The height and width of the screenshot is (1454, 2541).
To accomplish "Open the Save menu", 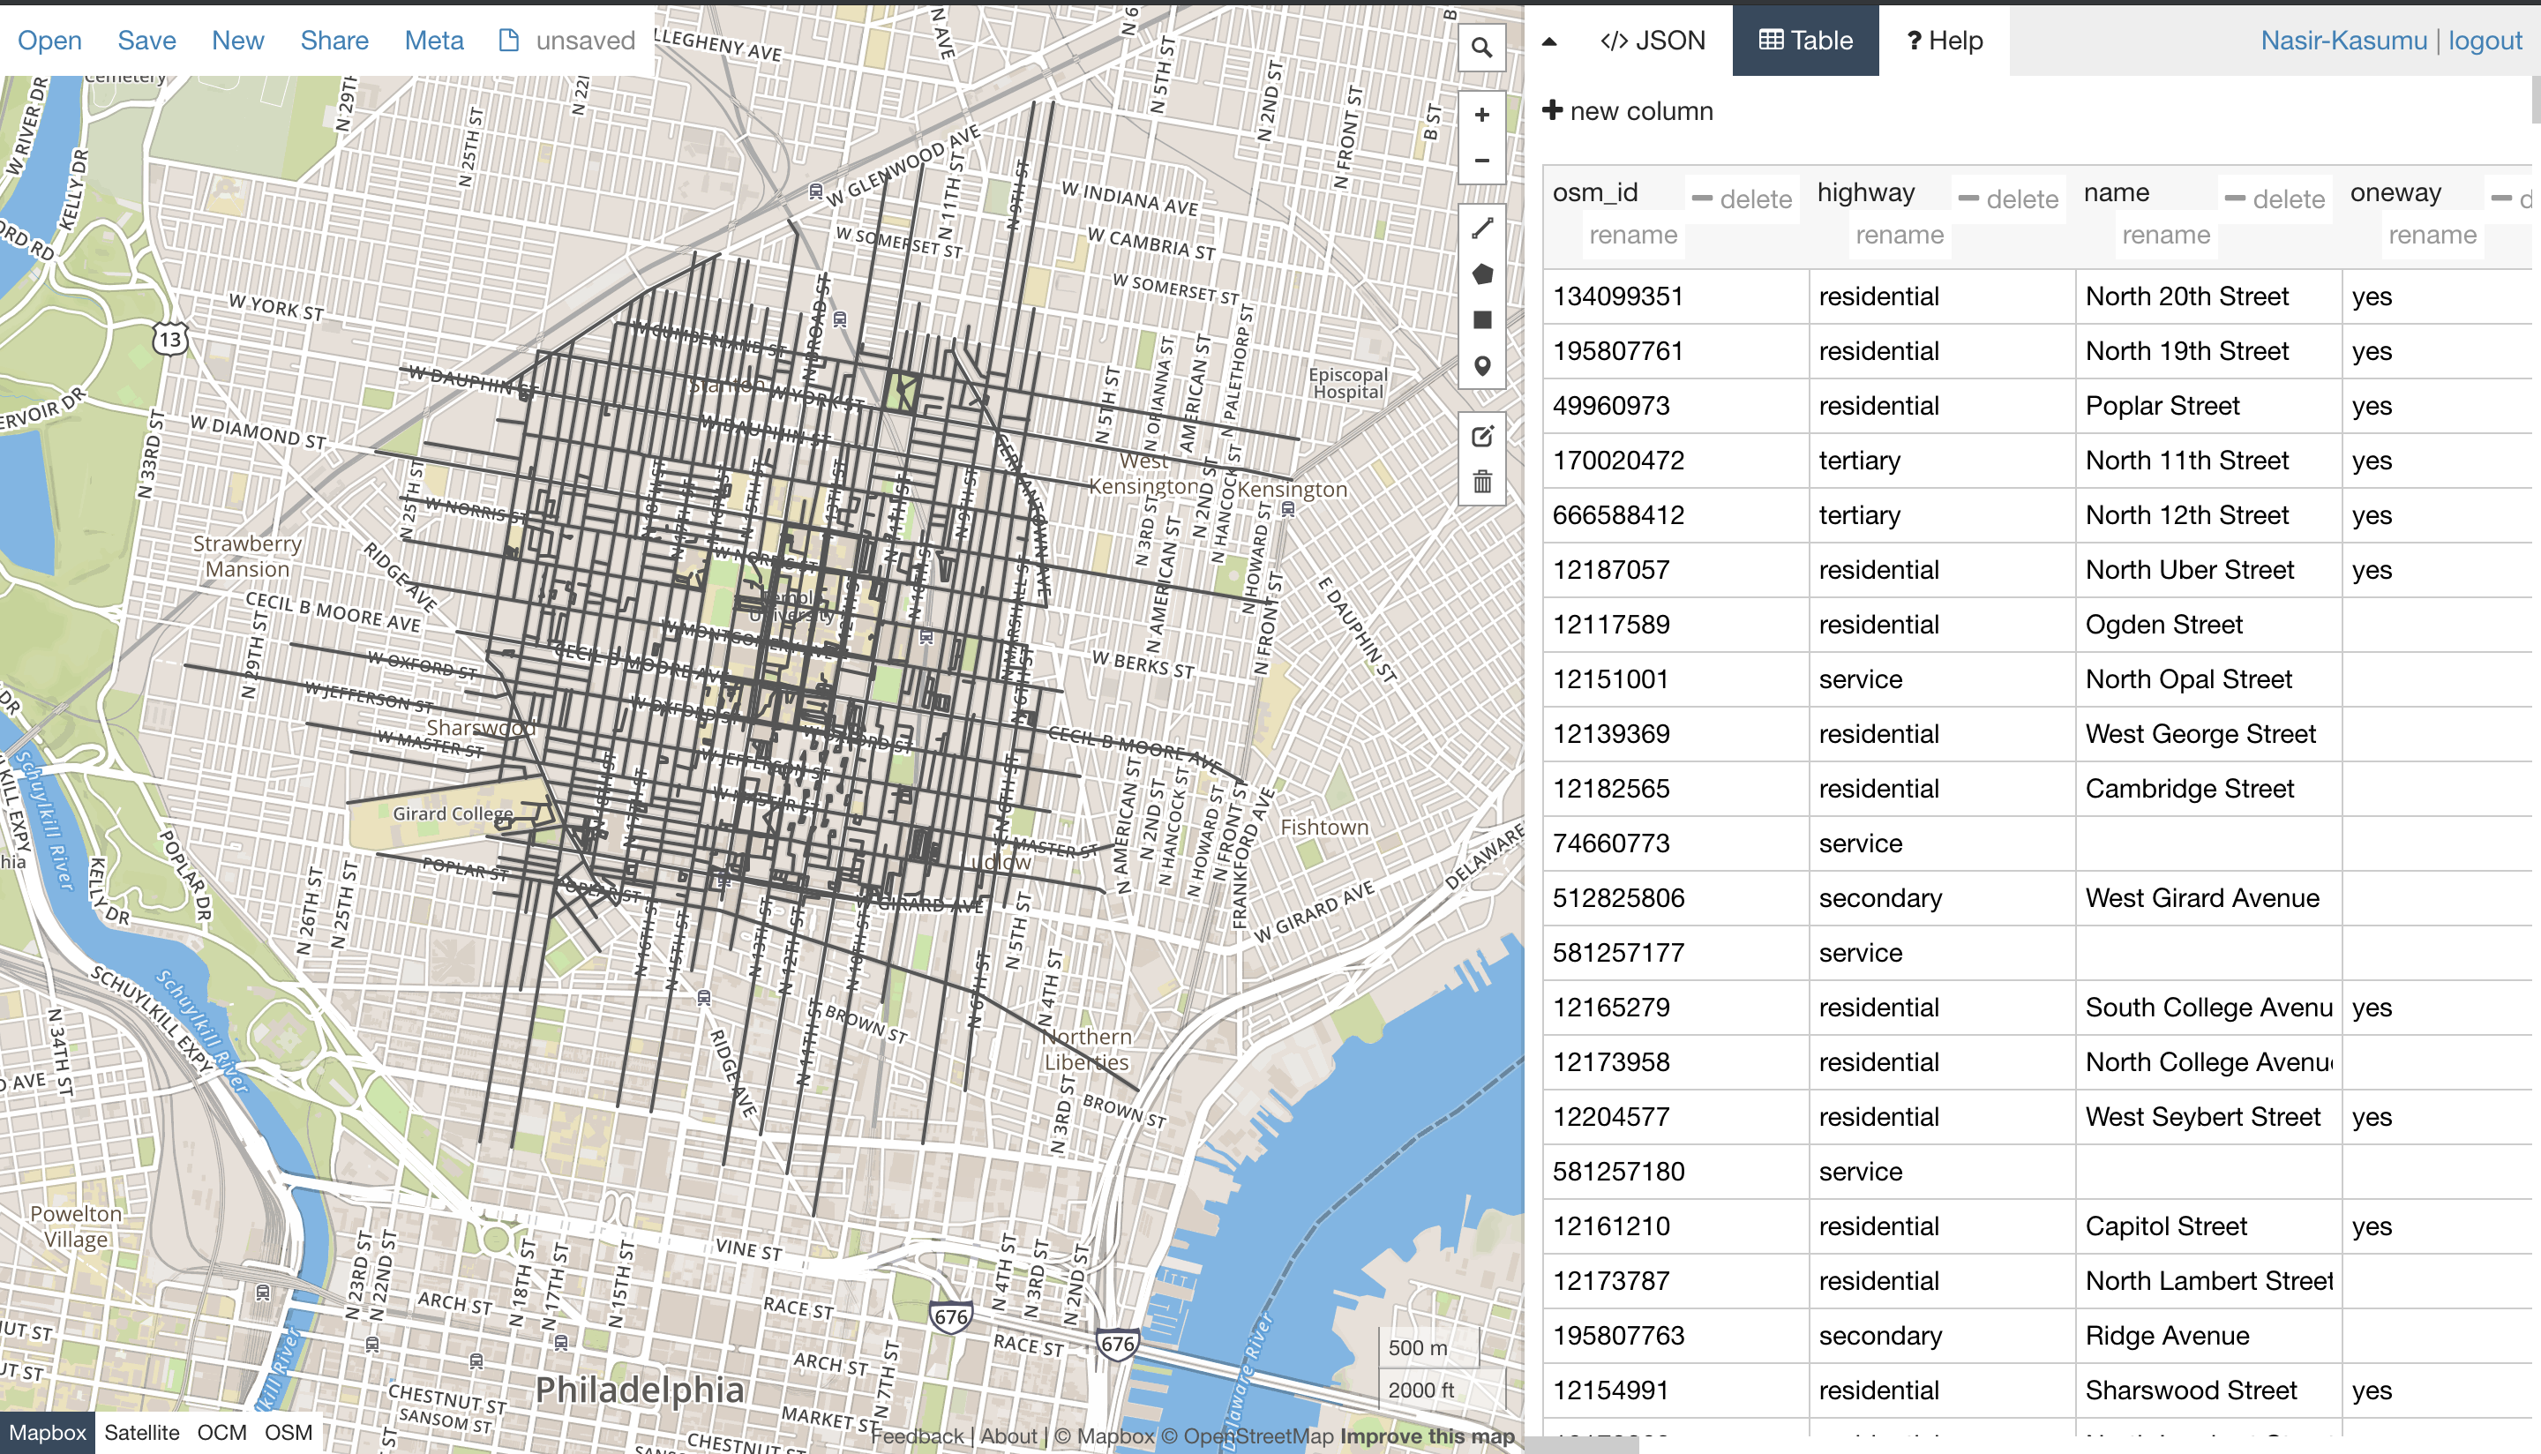I will pyautogui.click(x=146, y=40).
